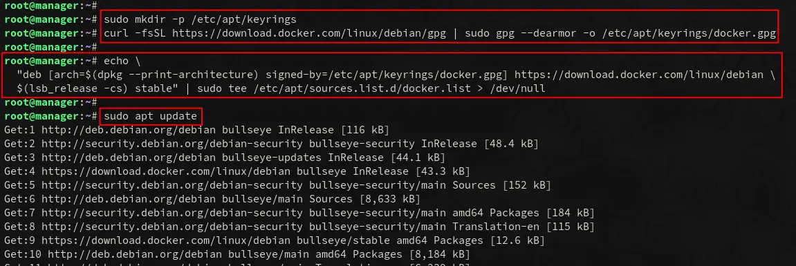Screen dimensions: 796x266
Task: Click the Get:7 bullseye-security amd64 Packages line
Action: 299,213
